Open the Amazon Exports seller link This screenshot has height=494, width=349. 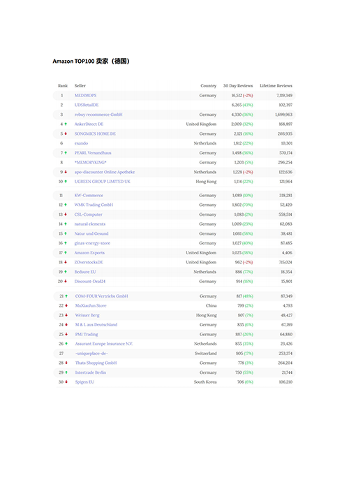89,253
